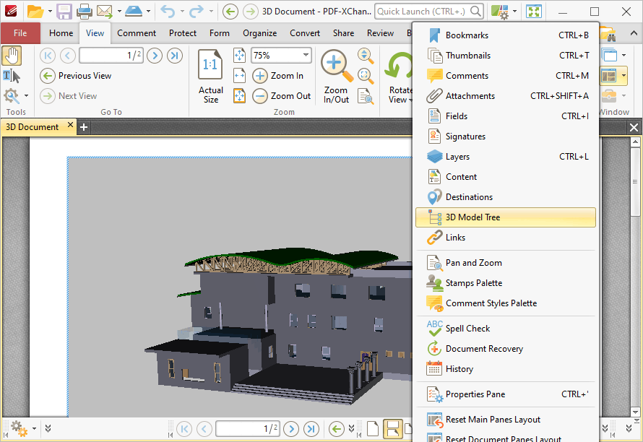Switch to the Organize ribbon tab
The width and height of the screenshot is (643, 442).
(x=259, y=32)
